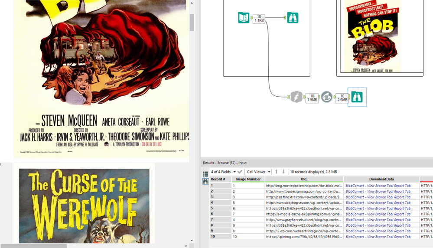Viewport: 433px width, 248px height.
Task: Click the 10 2.6MB connection label
Action: tap(342, 98)
